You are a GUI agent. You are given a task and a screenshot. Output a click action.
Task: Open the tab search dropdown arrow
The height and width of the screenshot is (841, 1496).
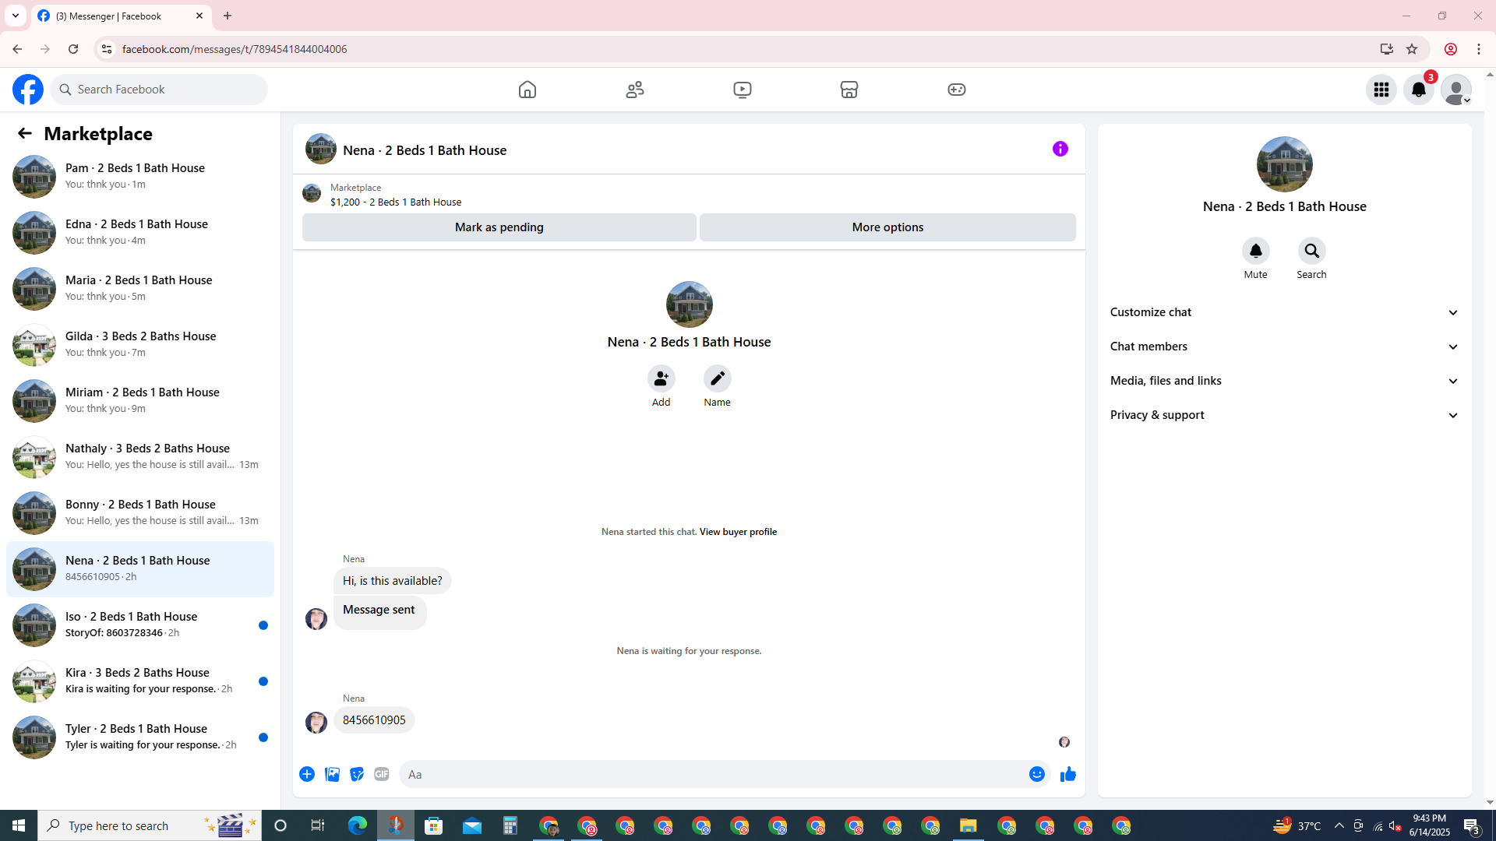point(16,16)
